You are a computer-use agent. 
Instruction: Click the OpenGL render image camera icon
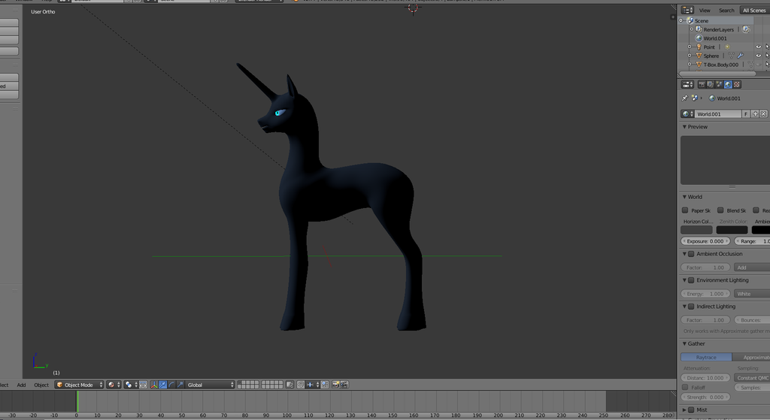pyautogui.click(x=336, y=385)
